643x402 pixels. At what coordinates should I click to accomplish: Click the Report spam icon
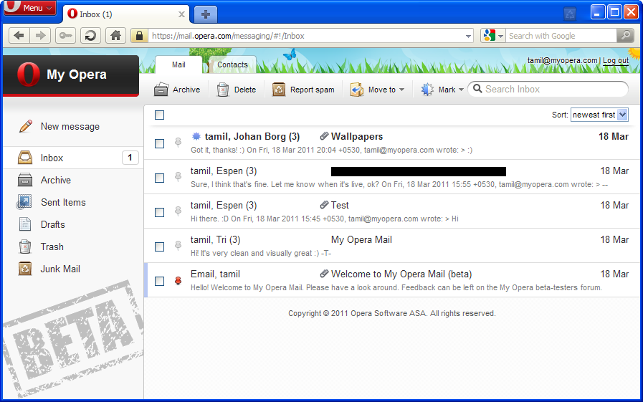(x=279, y=90)
